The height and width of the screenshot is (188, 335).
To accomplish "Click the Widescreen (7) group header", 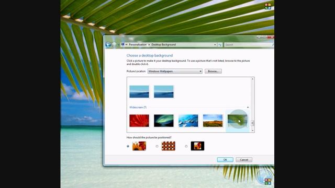I will [x=138, y=107].
